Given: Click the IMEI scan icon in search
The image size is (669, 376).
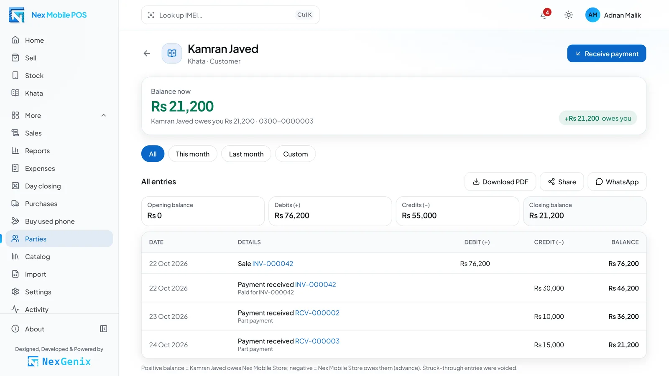Looking at the screenshot, I should pyautogui.click(x=151, y=15).
